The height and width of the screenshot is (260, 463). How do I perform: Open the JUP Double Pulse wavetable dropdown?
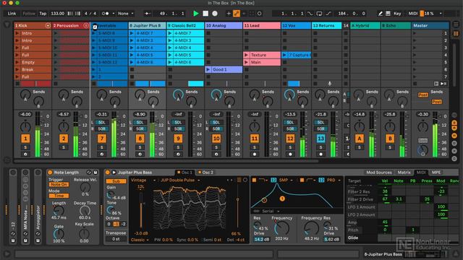point(180,180)
